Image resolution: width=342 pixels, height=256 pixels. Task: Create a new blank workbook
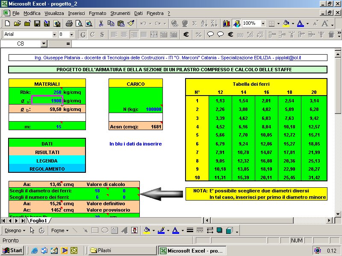pyautogui.click(x=7, y=23)
